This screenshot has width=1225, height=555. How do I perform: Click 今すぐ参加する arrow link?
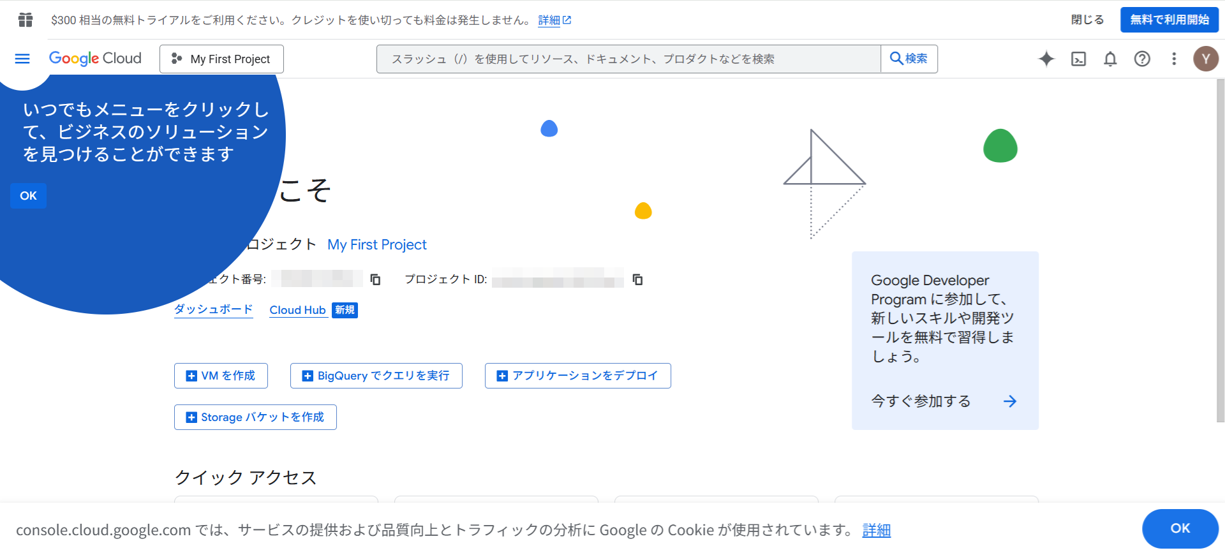[1009, 401]
